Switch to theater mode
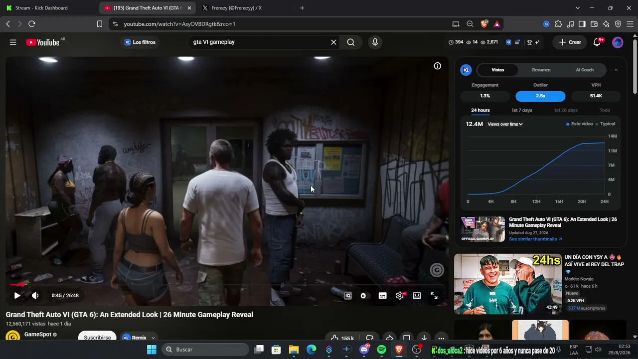638x359 pixels. [x=417, y=296]
